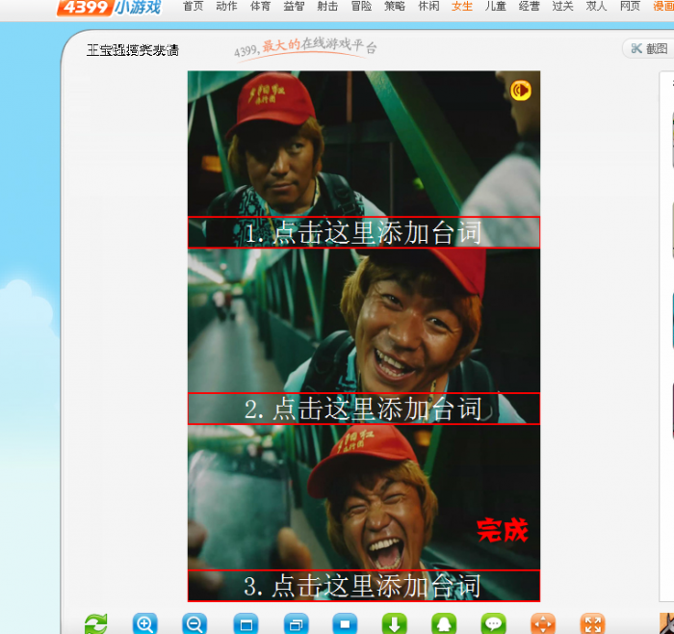Open the 策略 category
Image resolution: width=674 pixels, height=634 pixels.
coord(395,6)
